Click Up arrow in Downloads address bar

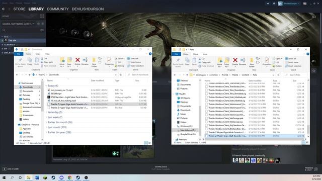click(x=29, y=75)
